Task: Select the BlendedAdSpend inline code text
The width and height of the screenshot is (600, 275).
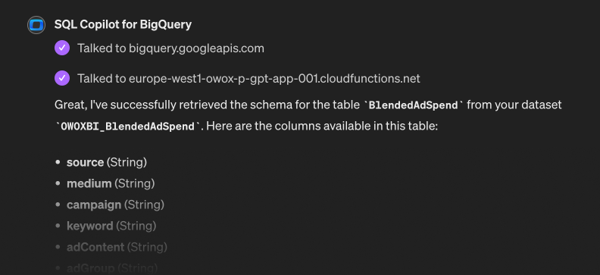Action: (x=414, y=105)
